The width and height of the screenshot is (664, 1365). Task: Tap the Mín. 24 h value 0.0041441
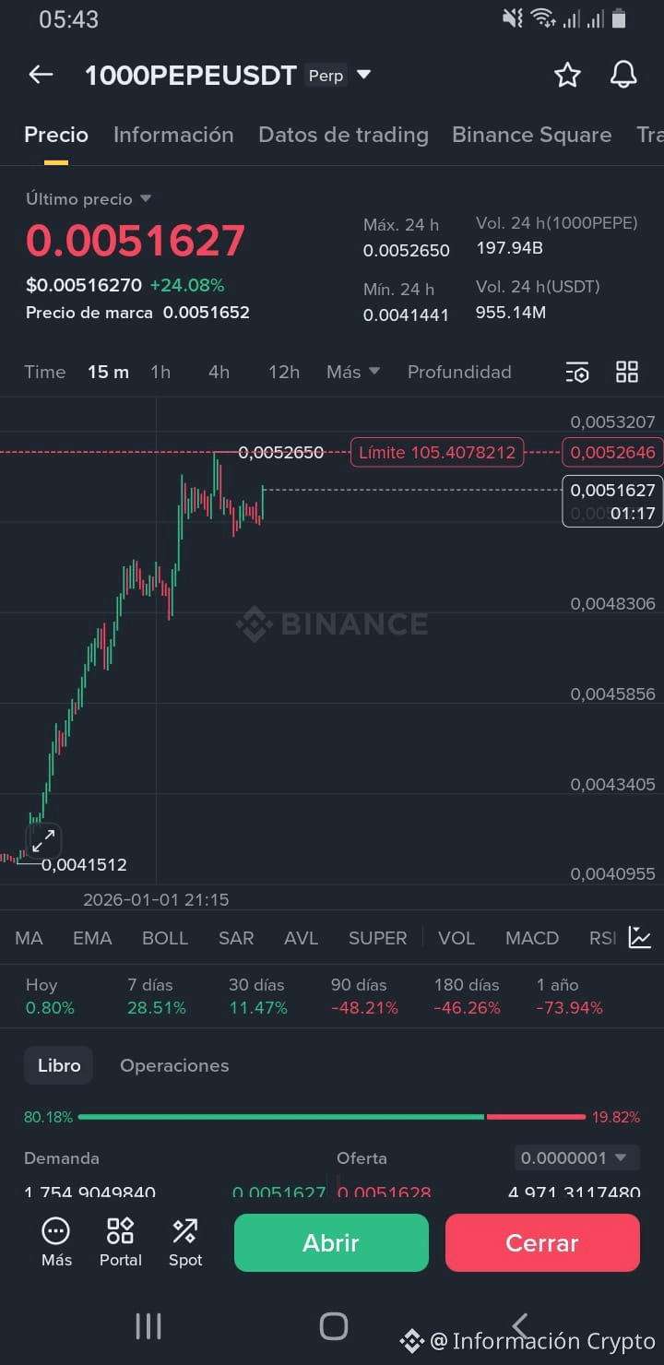coord(407,315)
